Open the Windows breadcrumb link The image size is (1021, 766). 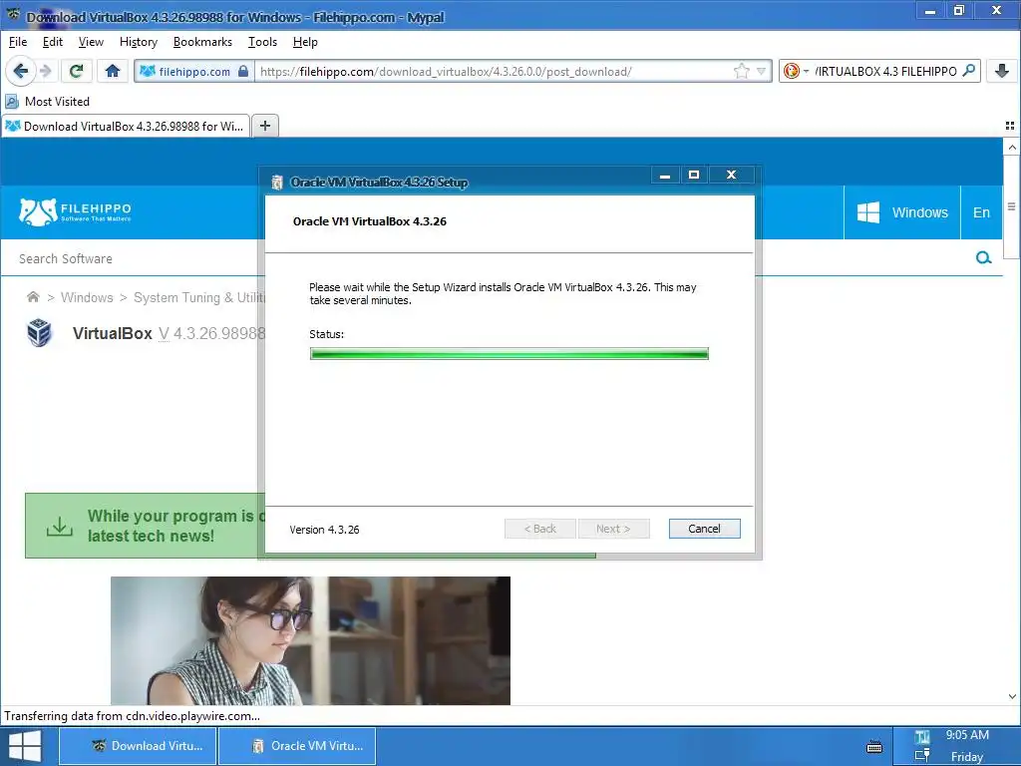[x=88, y=297]
